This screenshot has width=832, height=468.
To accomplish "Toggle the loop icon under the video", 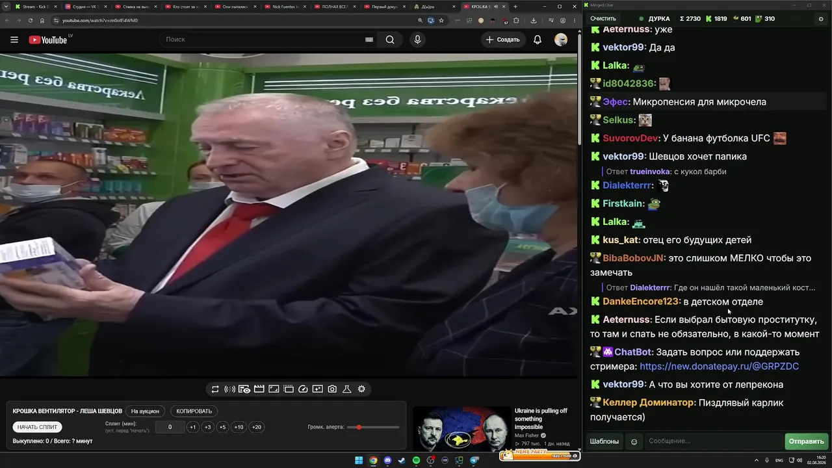I will click(215, 389).
